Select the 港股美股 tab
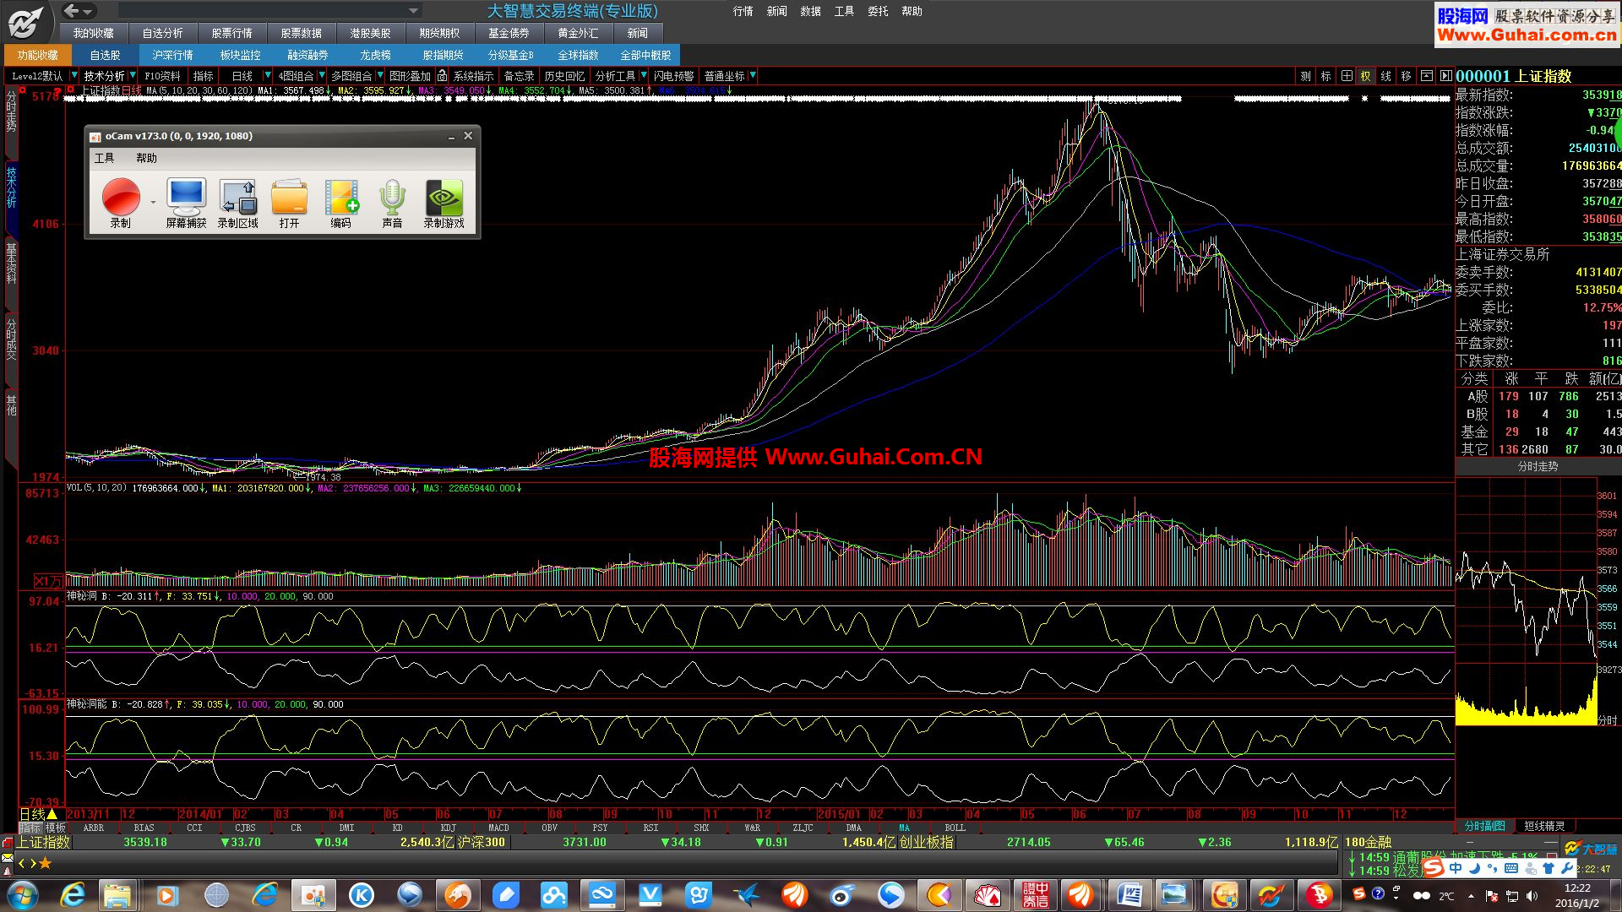This screenshot has width=1622, height=912. [x=370, y=33]
